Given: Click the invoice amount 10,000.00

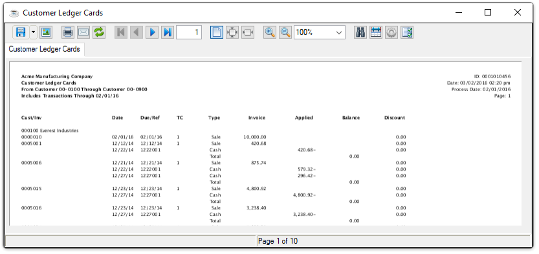Looking at the screenshot, I should pos(255,137).
